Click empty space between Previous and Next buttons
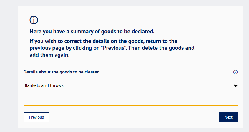The height and width of the screenshot is (132, 249). tap(132, 117)
